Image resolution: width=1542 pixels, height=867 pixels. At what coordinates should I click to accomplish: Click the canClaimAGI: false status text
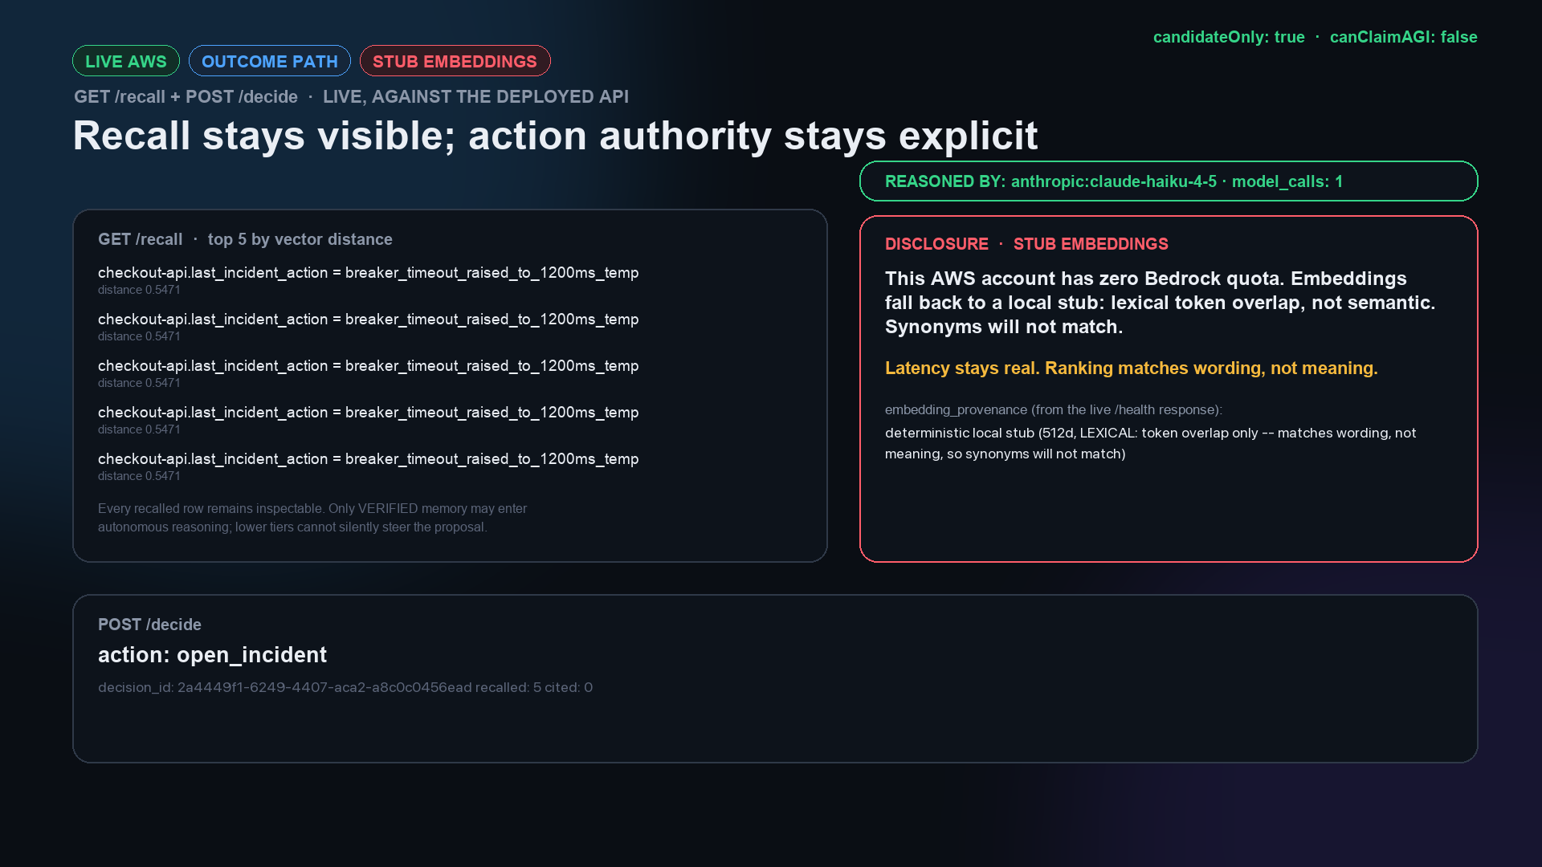point(1404,37)
